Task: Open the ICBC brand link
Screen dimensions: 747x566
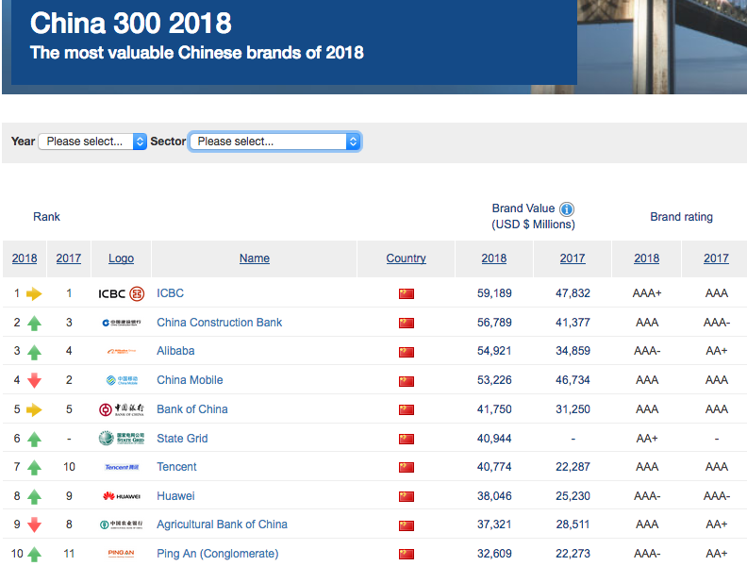Action: pos(170,293)
